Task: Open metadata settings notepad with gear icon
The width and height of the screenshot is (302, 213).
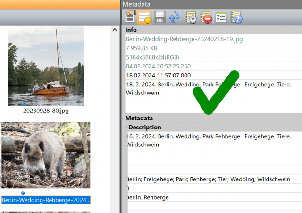Action: [191, 17]
